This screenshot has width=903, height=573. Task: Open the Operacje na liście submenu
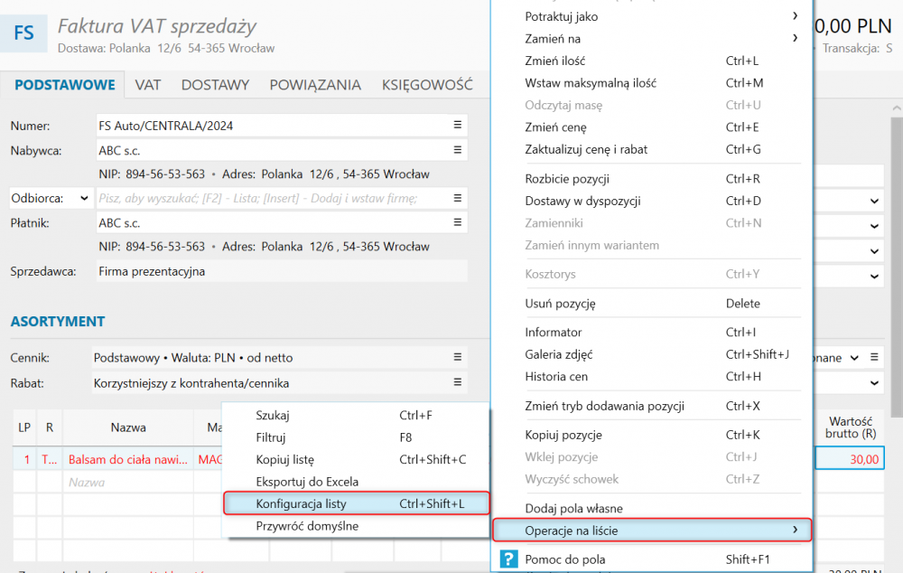[x=652, y=530]
